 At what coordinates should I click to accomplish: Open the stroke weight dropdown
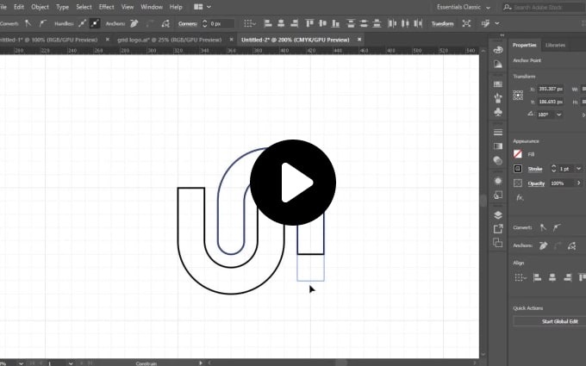click(x=578, y=169)
